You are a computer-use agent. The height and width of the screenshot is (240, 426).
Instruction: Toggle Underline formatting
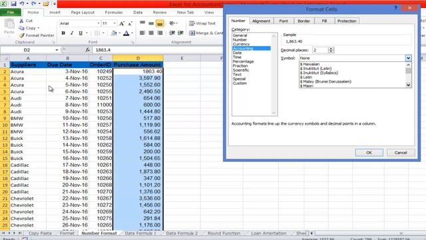coord(81,33)
